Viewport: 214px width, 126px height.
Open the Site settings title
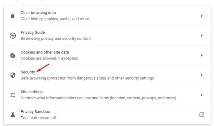click(32, 92)
